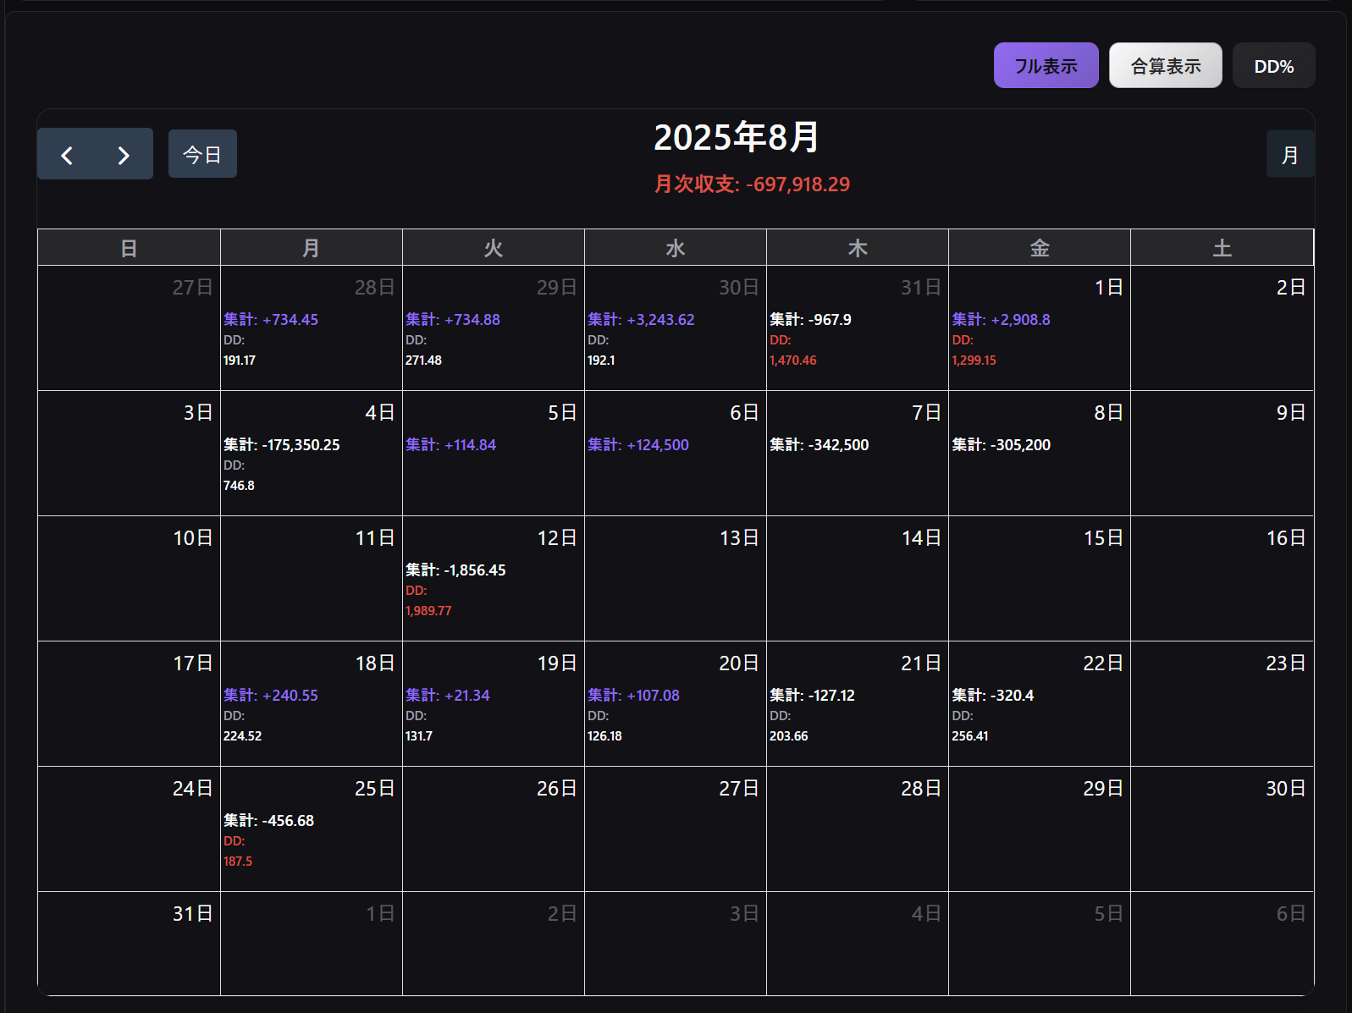This screenshot has width=1352, height=1013.
Task: Go to the previous month arrow
Action: click(x=67, y=155)
